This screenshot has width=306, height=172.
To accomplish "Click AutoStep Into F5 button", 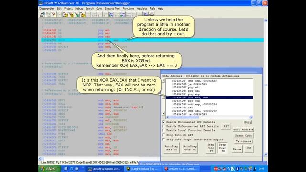I will [171, 148].
